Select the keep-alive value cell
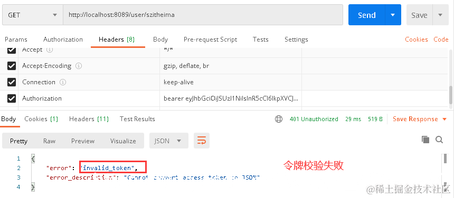 (x=231, y=82)
